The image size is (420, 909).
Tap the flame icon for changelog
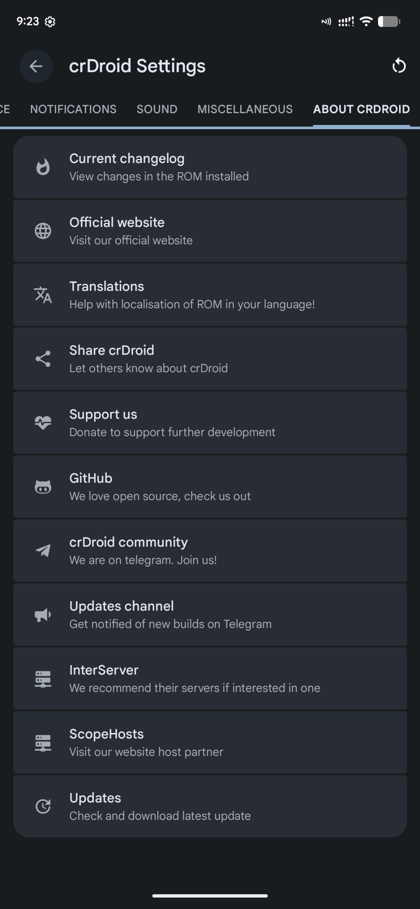point(43,167)
